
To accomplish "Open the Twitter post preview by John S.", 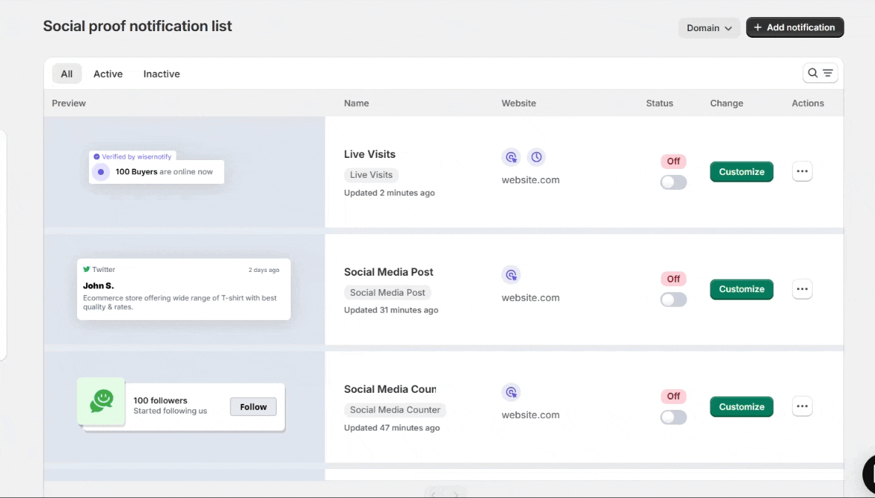I will click(x=184, y=289).
